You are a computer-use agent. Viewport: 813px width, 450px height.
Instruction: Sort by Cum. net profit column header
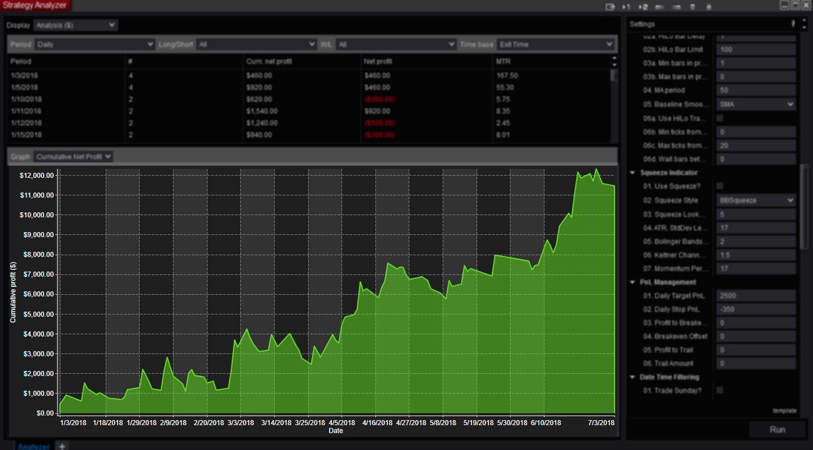(269, 61)
